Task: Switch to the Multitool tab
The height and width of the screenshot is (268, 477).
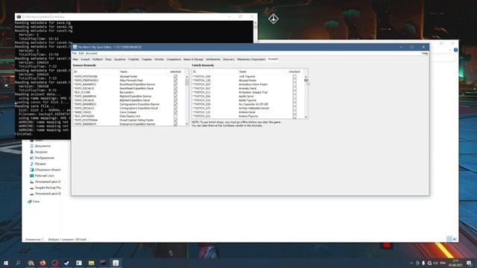Action: click(98, 60)
